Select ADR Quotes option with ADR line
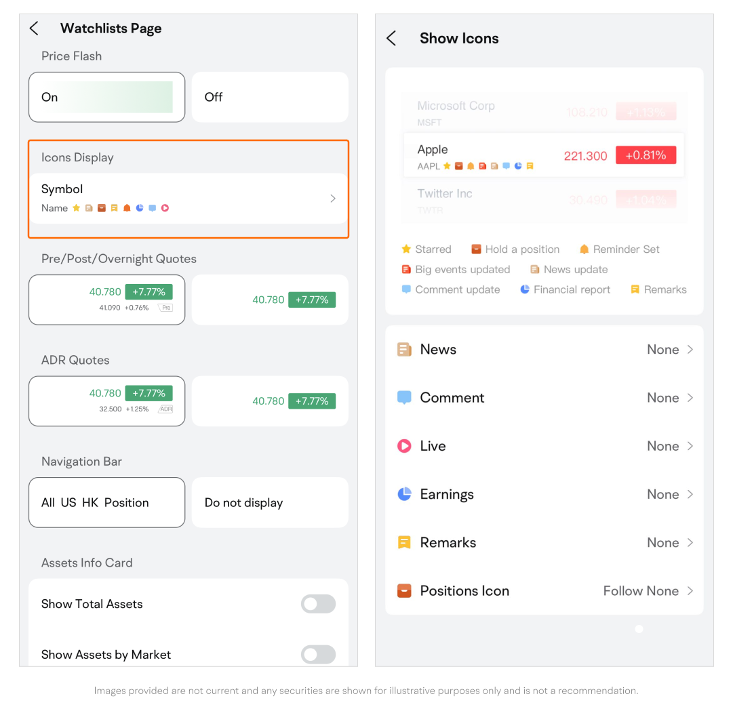 (x=106, y=401)
